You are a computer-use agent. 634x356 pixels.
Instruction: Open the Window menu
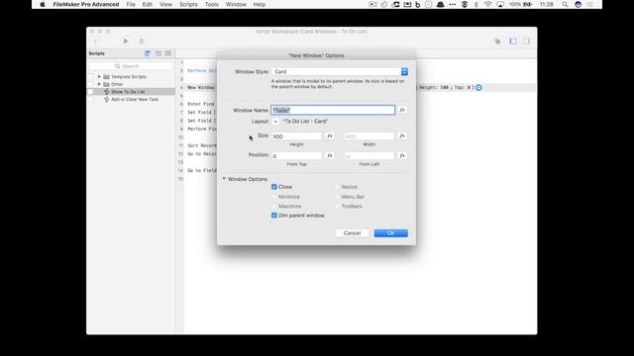coord(236,4)
